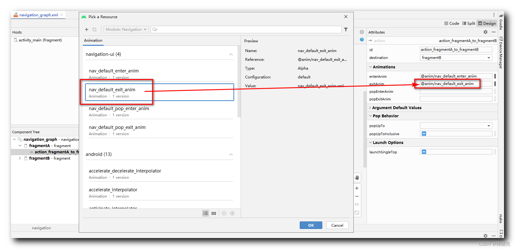Open the Module: Navigation dropdown
The width and height of the screenshot is (515, 249).
(126, 29)
